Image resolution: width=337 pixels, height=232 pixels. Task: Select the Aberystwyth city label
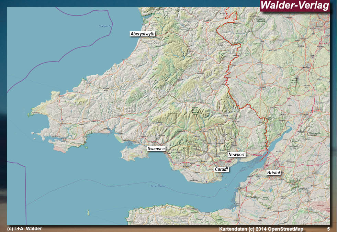(x=142, y=34)
